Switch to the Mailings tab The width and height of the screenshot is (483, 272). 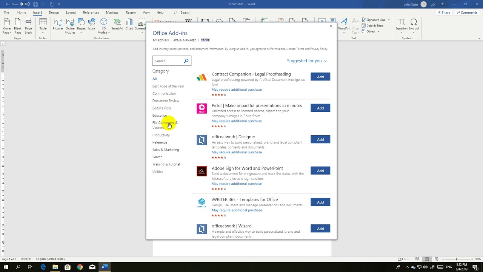click(112, 12)
